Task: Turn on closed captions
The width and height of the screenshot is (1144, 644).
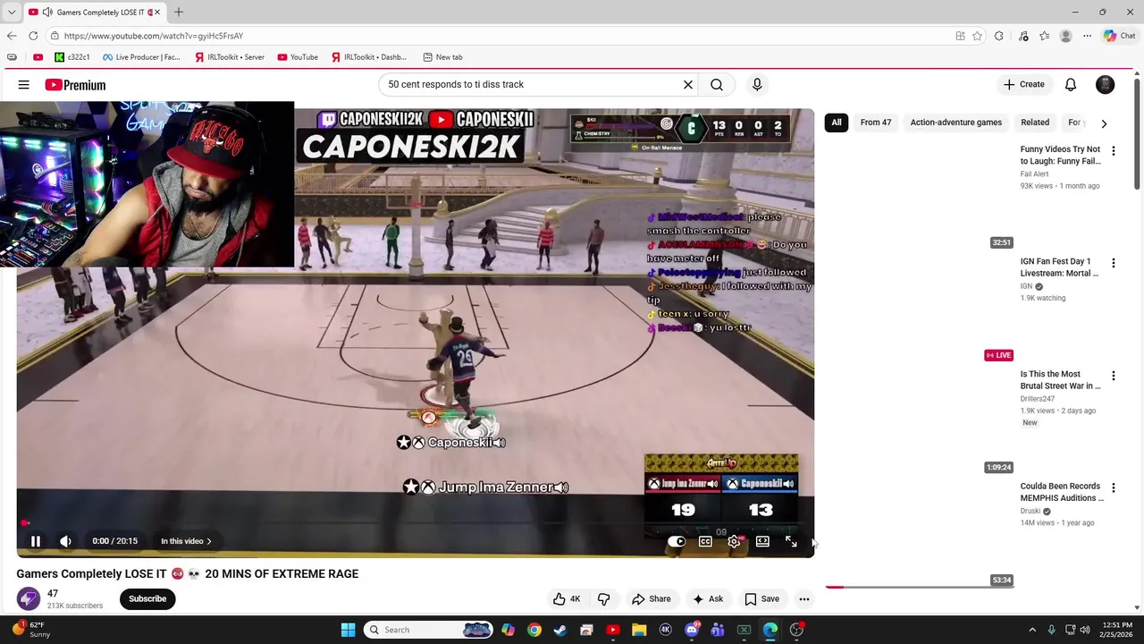Action: 705,541
